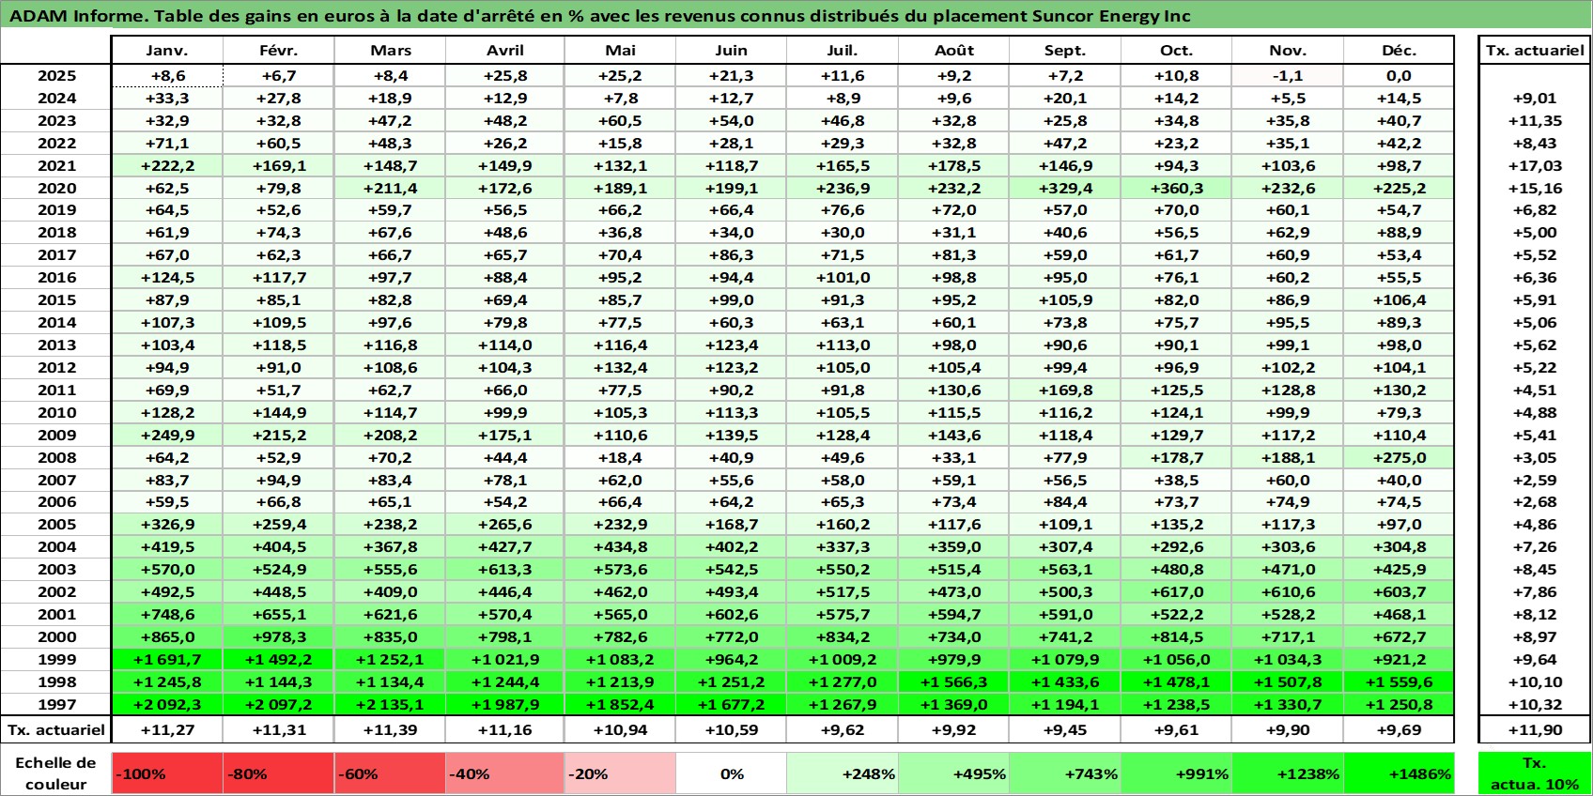The width and height of the screenshot is (1593, 796).
Task: Click the '+617,0' cell for Oct. 2002
Action: [x=1177, y=591]
